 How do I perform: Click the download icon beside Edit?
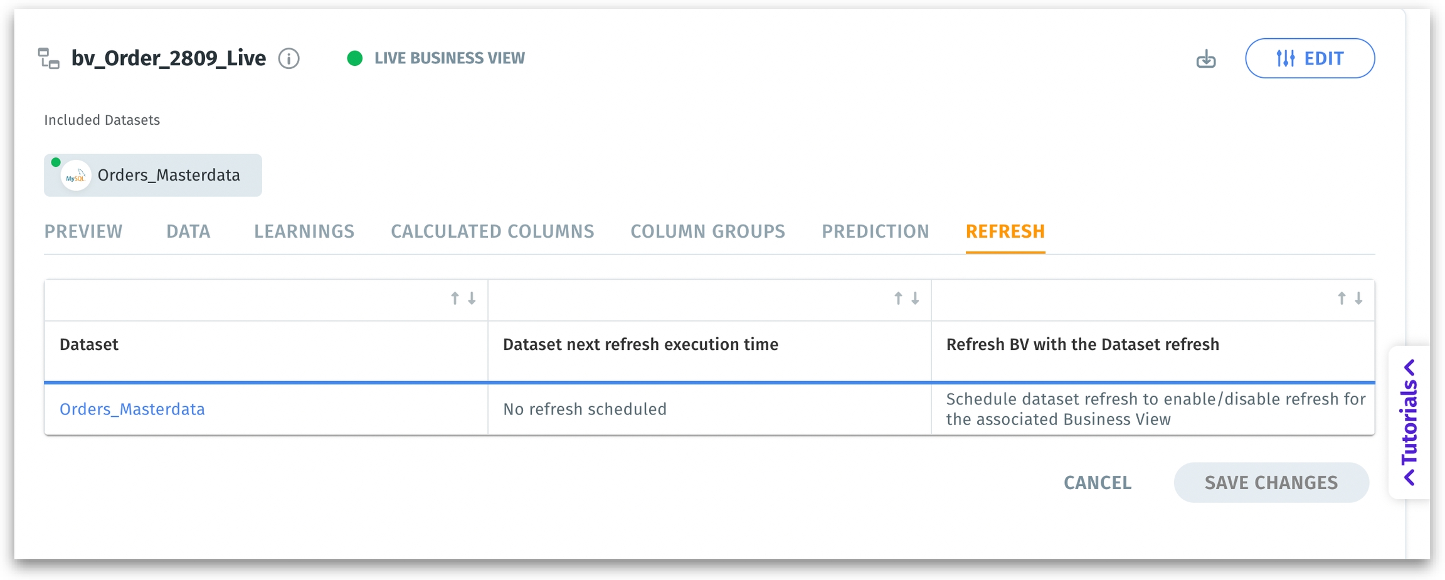click(x=1205, y=59)
